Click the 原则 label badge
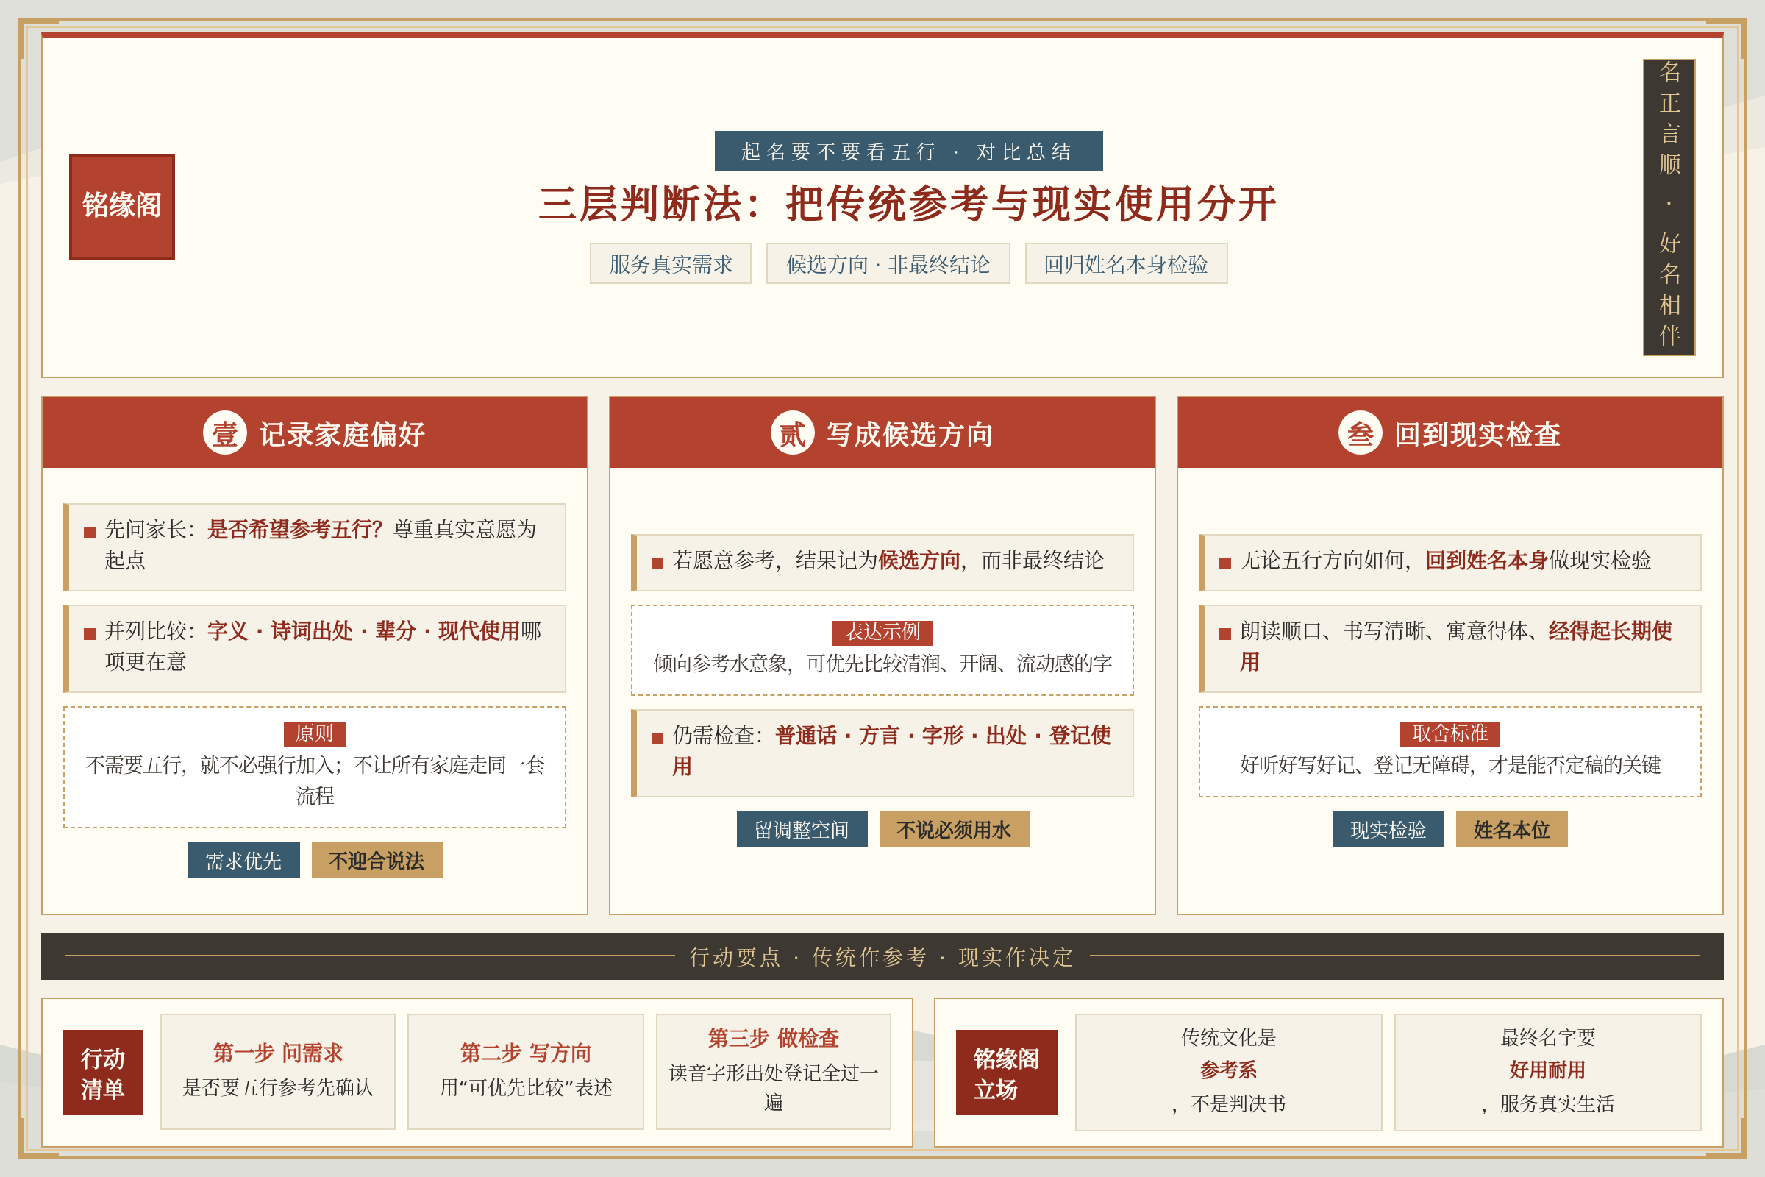Viewport: 1765px width, 1177px height. coord(315,733)
